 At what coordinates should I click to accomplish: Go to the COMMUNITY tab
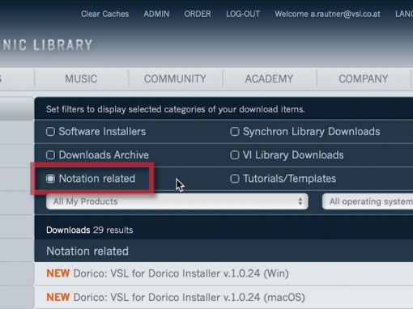(175, 78)
